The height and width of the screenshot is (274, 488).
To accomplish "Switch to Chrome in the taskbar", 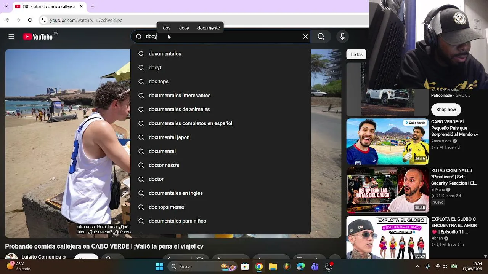I will [x=259, y=266].
